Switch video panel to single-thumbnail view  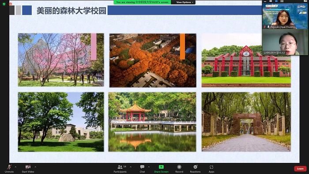271,1
